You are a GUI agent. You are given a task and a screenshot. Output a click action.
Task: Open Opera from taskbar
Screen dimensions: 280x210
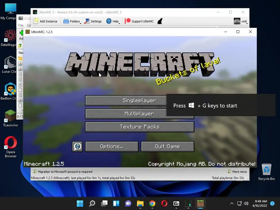(x=164, y=203)
